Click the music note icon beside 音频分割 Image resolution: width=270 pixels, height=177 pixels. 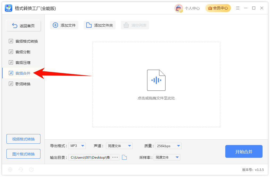pos(11,52)
